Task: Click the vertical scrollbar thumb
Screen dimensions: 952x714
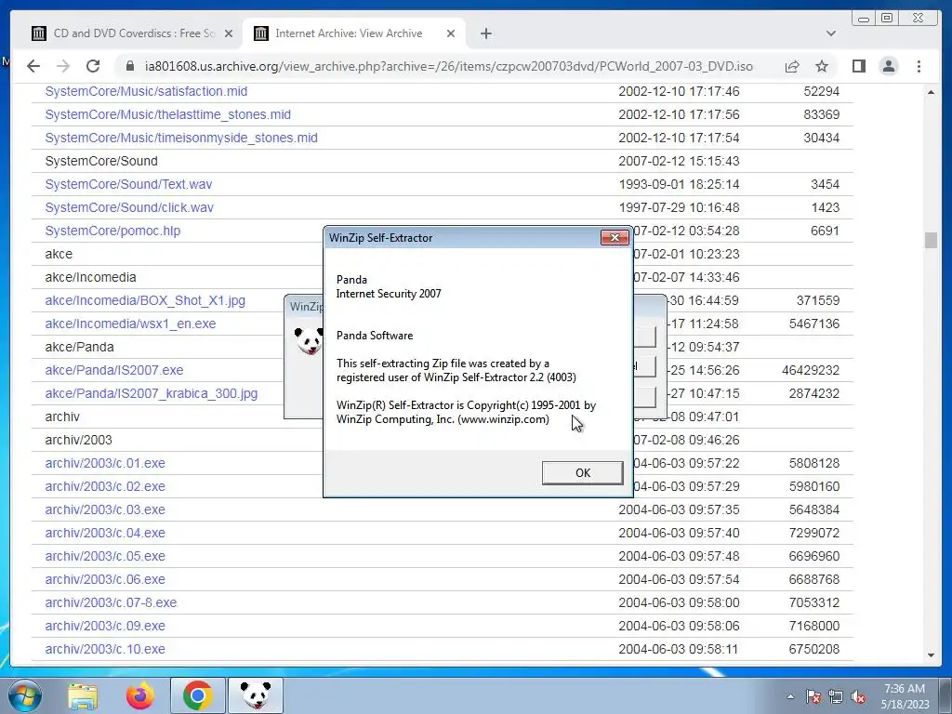Action: tap(931, 241)
